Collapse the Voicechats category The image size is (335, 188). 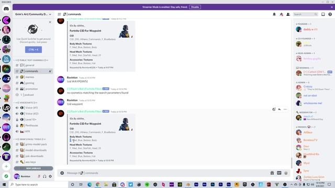[26, 103]
